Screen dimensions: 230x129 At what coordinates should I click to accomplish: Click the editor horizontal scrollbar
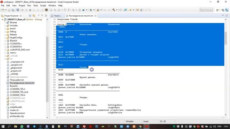pyautogui.click(x=140, y=117)
